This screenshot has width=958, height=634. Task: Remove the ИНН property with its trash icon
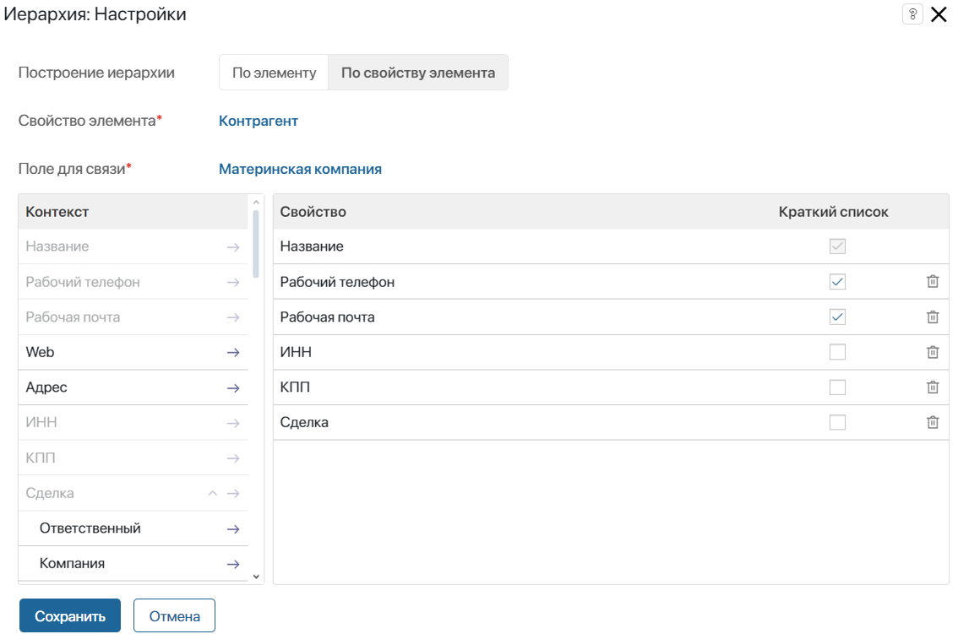pyautogui.click(x=933, y=352)
